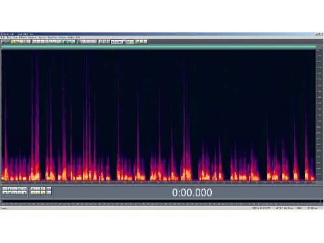Click the large 0:00.000 time display
Viewport: 324px width, 243px height.
tap(192, 192)
